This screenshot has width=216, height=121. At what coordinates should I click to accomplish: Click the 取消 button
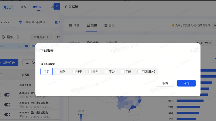coord(165,83)
